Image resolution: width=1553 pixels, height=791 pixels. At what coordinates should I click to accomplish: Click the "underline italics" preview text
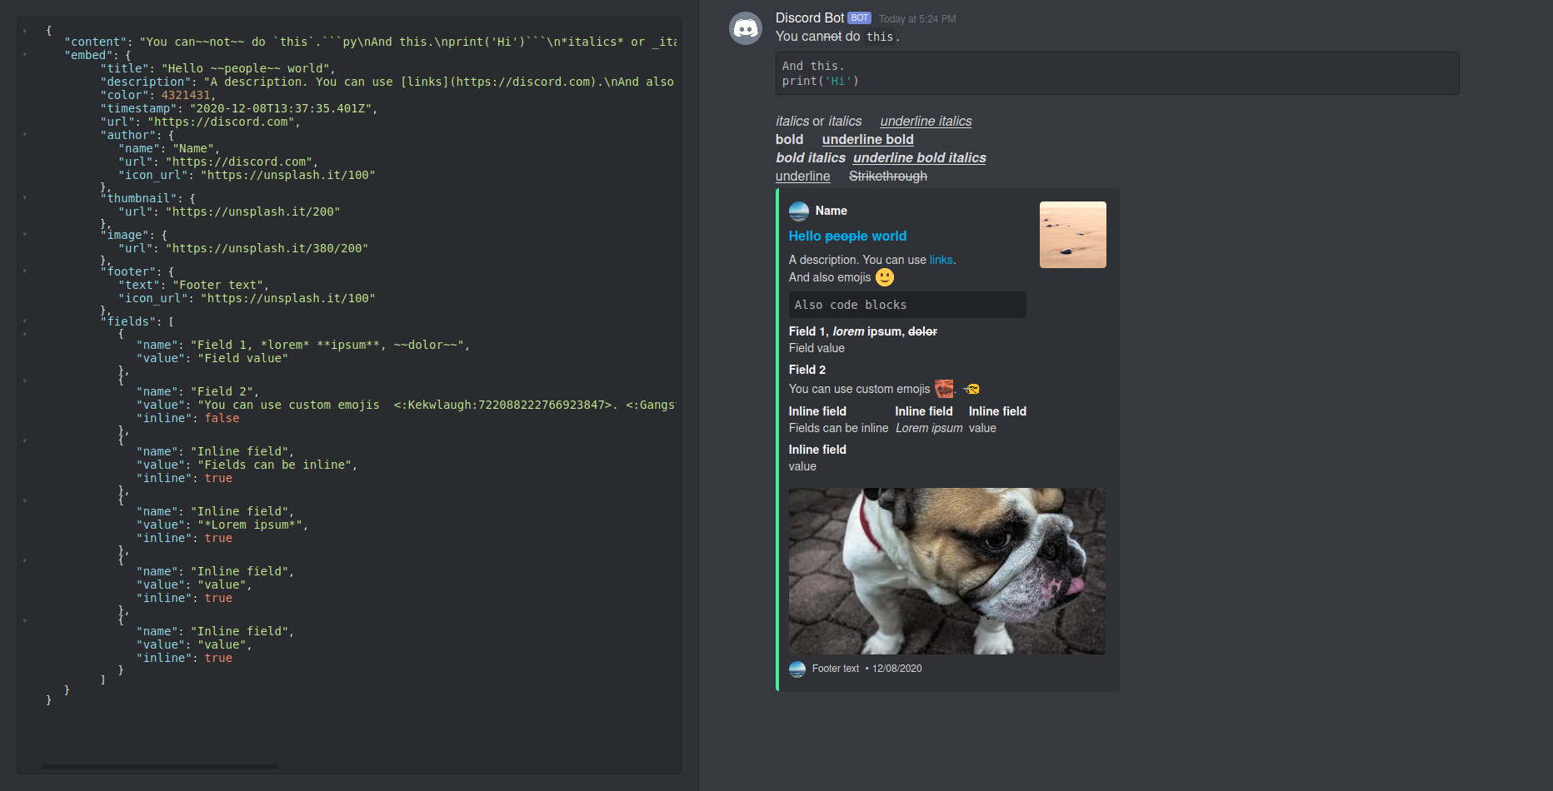(926, 122)
